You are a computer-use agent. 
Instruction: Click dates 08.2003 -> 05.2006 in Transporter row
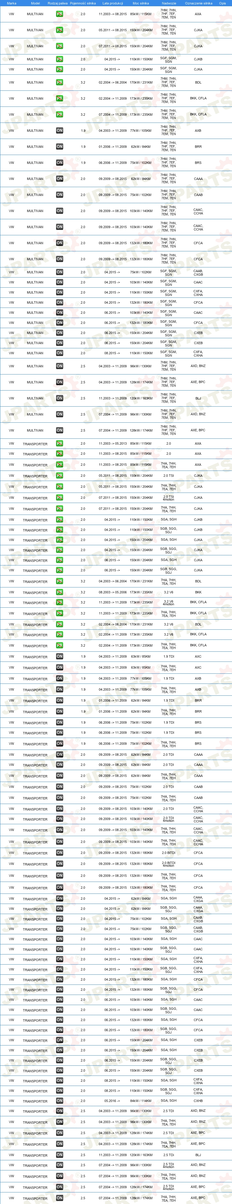tap(113, 592)
